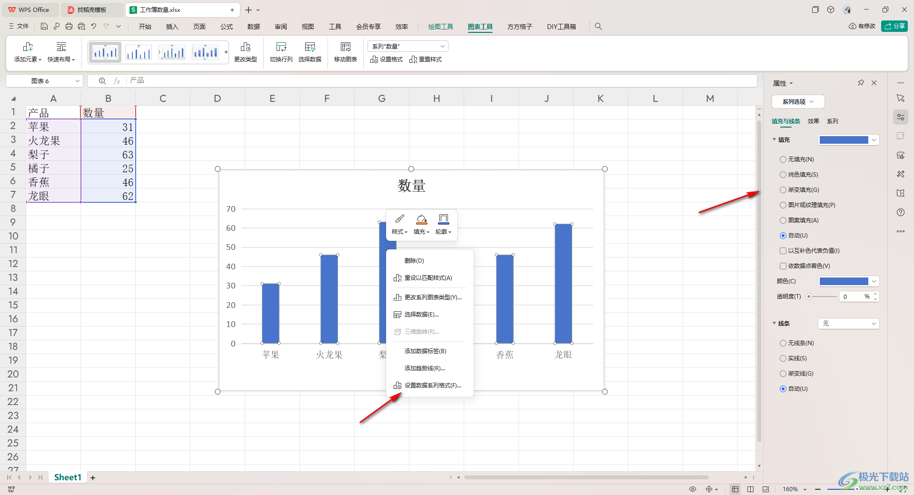914x495 pixels.
Task: Open the File (文件) menu button
Action: click(19, 27)
